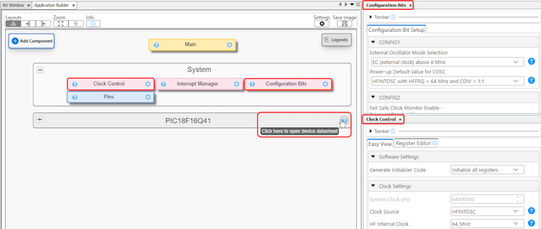The width and height of the screenshot is (541, 229).
Task: Select the Configuration Bit Setup tab
Action: click(x=396, y=30)
